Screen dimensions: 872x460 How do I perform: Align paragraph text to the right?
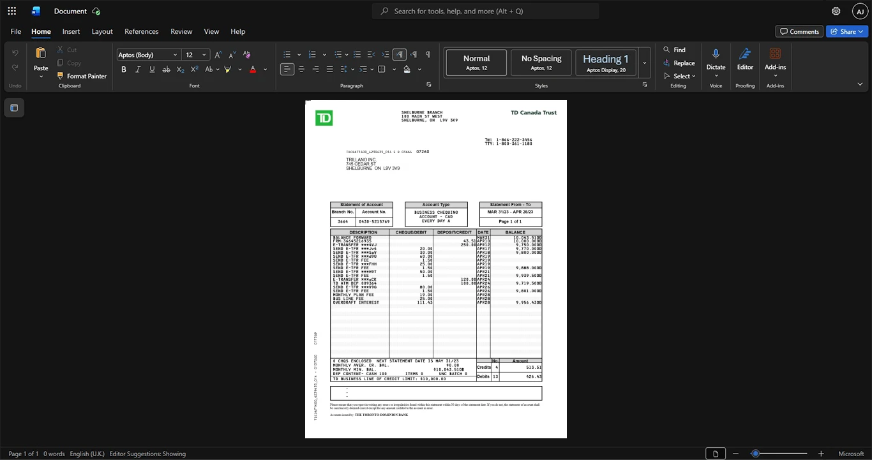point(315,69)
